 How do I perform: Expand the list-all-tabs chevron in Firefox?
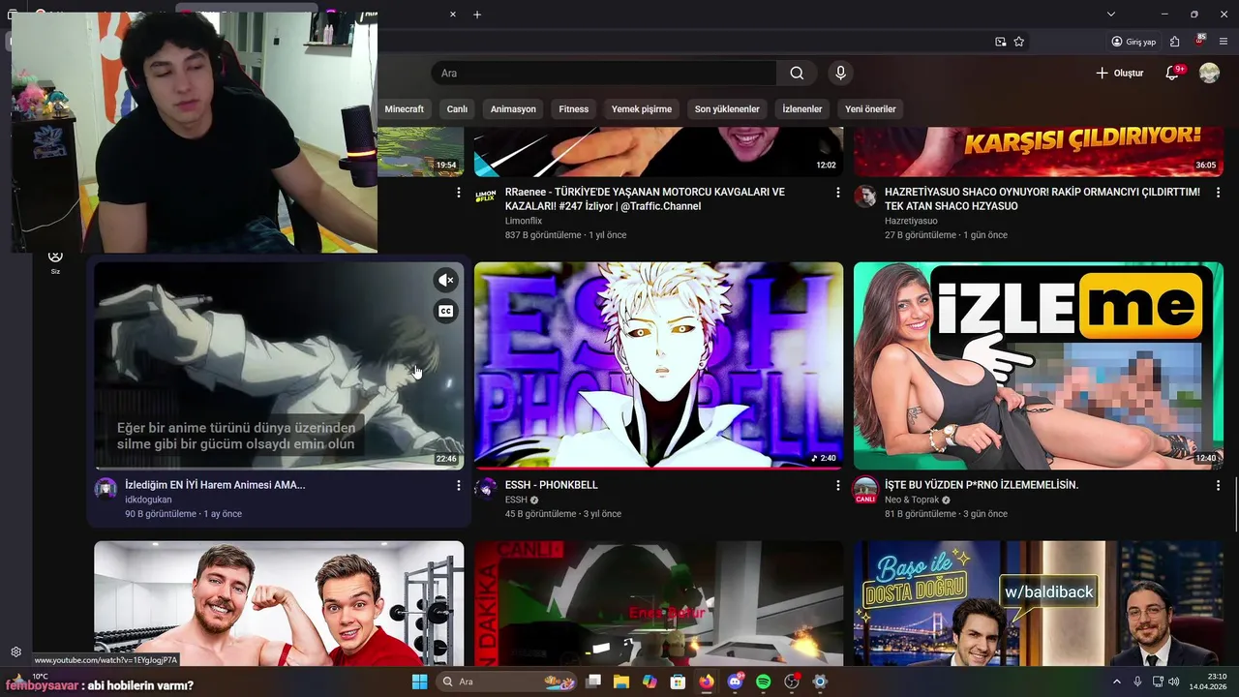[1111, 14]
